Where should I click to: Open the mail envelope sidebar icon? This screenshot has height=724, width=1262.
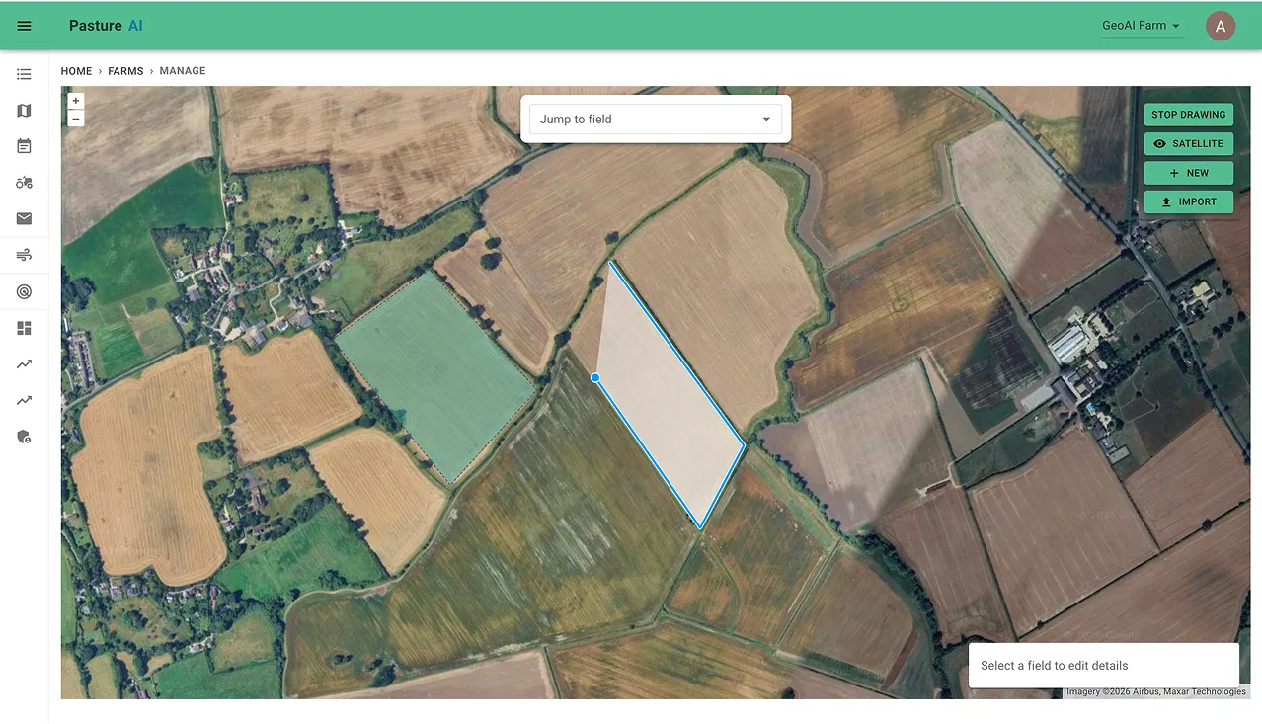tap(24, 218)
